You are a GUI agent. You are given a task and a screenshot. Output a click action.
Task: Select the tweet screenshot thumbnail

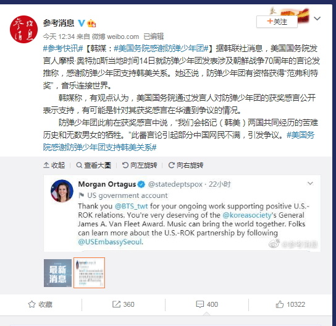point(89,273)
